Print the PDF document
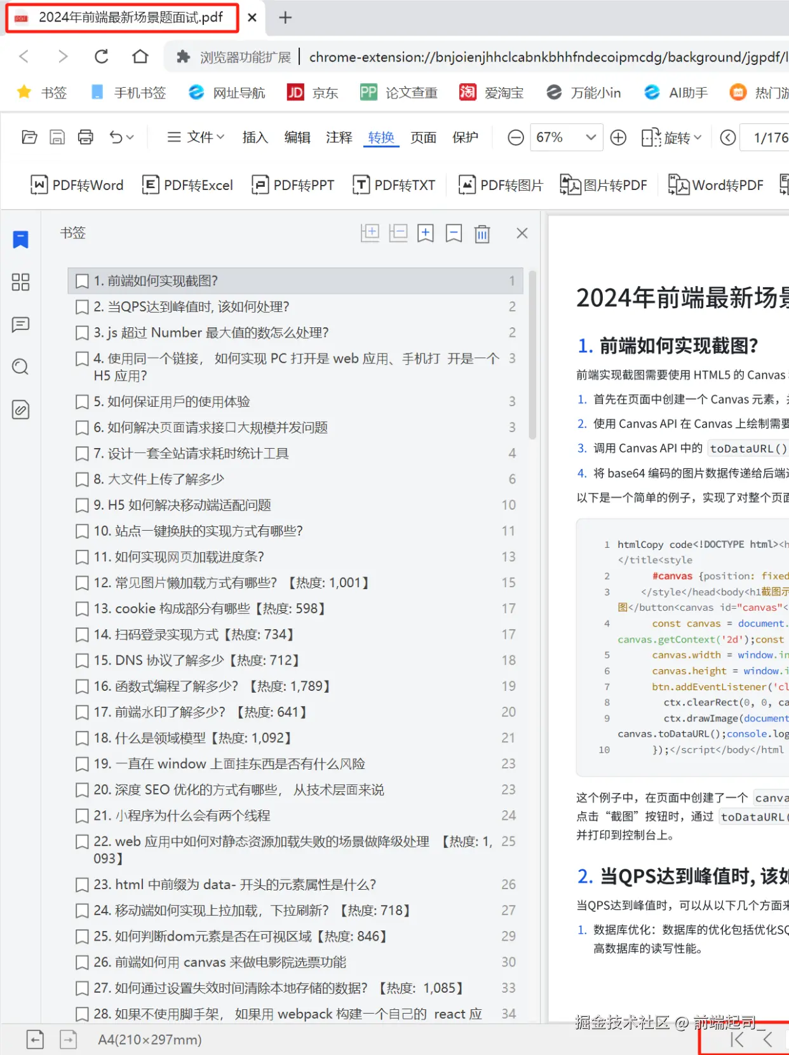The width and height of the screenshot is (789, 1055). tap(85, 137)
